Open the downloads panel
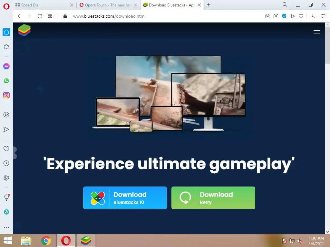Screen dimensions: 330x247 [x=313, y=16]
